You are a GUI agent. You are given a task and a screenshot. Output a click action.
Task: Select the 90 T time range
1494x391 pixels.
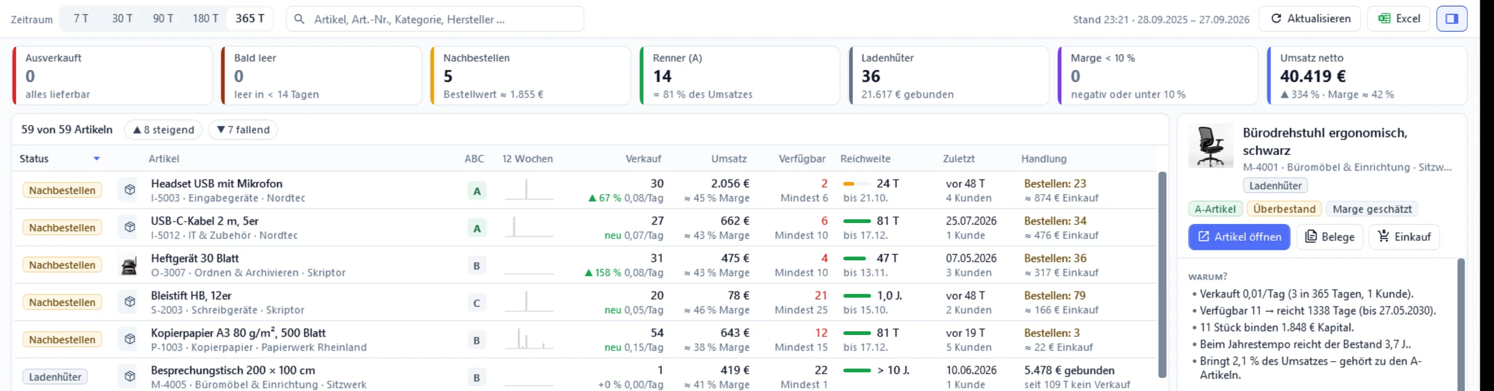163,19
